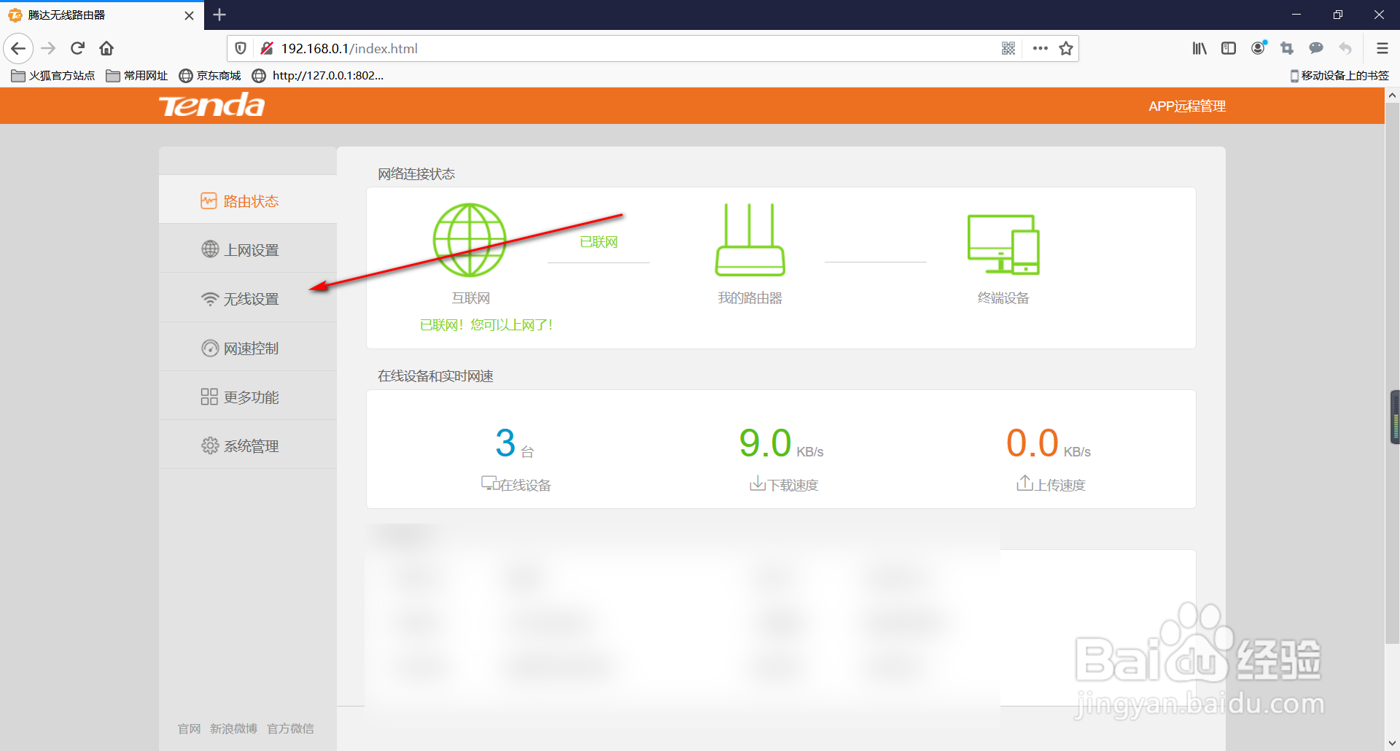This screenshot has height=751, width=1400.
Task: Open the 常用网址 bookmark folder
Action: click(x=137, y=76)
